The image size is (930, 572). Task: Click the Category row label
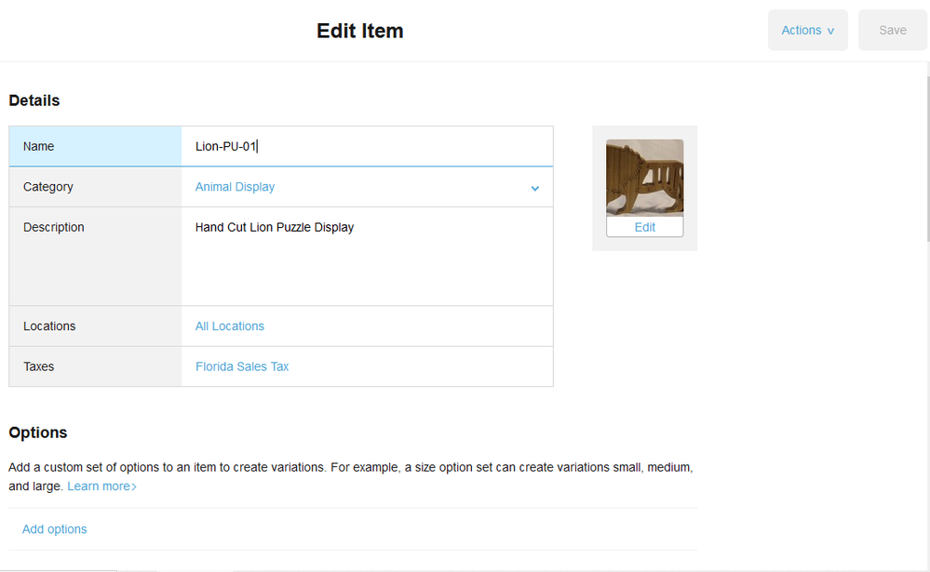[x=48, y=187]
